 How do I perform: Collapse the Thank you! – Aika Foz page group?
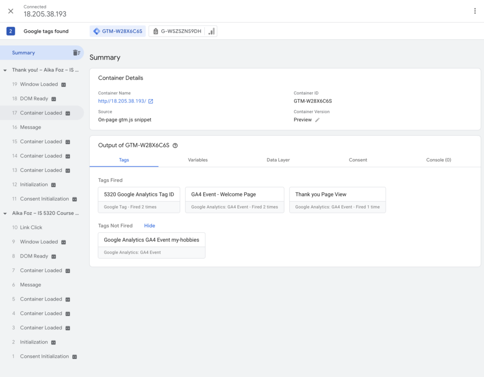[x=5, y=70]
